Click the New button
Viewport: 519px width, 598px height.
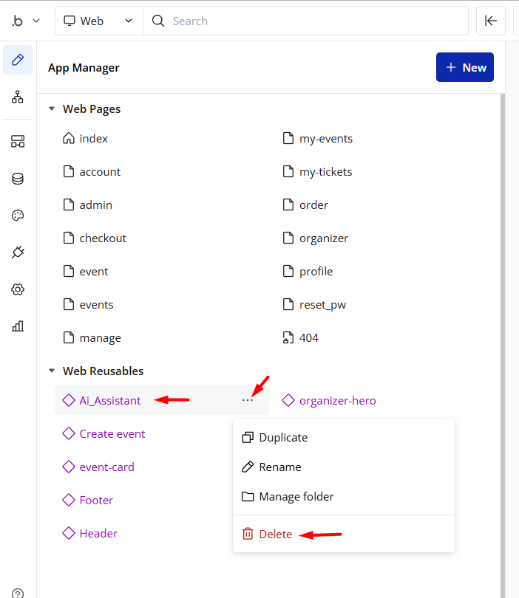[465, 67]
